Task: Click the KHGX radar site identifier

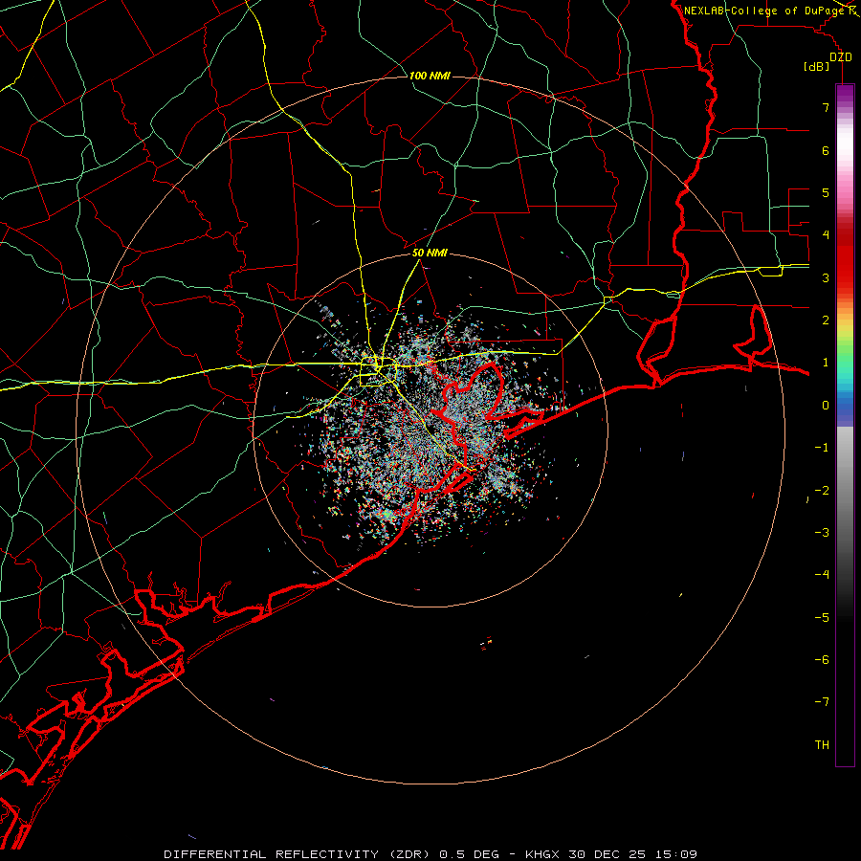Action: (x=541, y=854)
